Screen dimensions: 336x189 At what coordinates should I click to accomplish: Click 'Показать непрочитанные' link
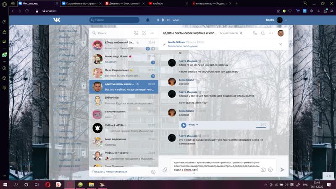(x=110, y=171)
